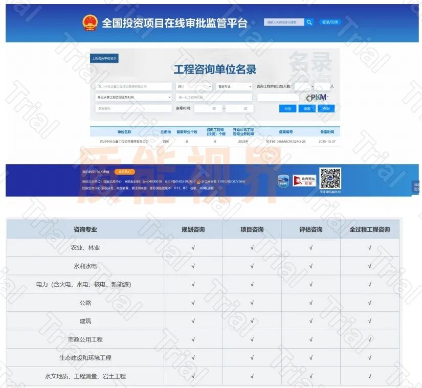Click the 登录/注册 button in the top bar

331,22
